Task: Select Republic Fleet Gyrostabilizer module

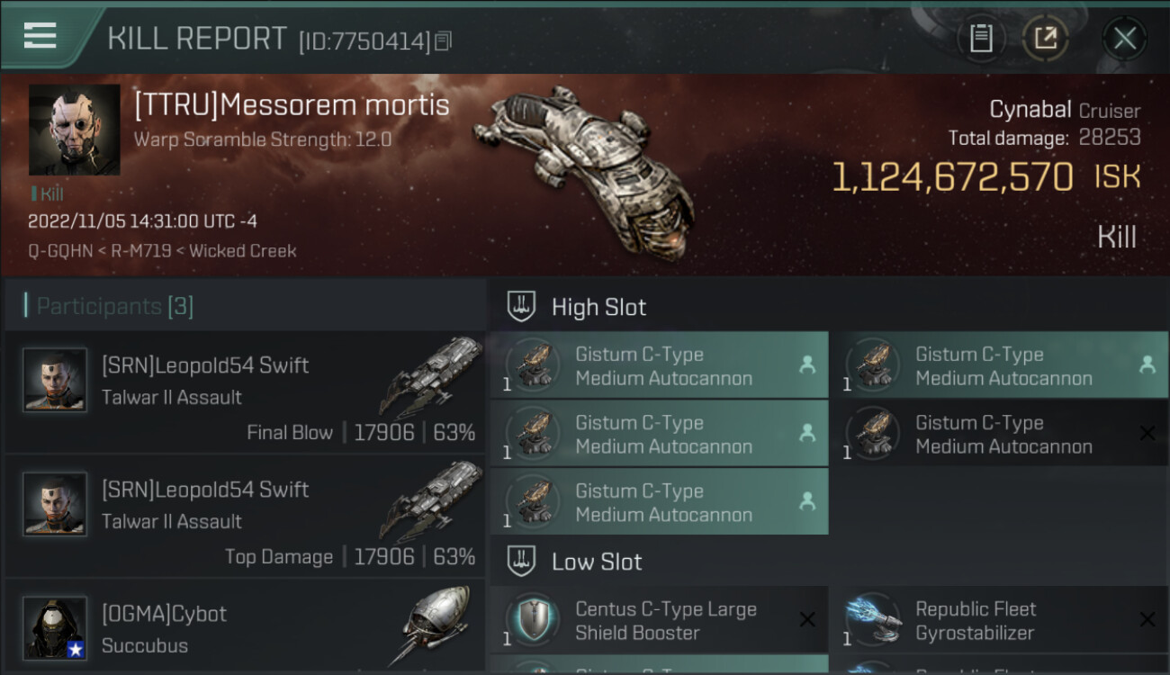Action: coord(999,620)
